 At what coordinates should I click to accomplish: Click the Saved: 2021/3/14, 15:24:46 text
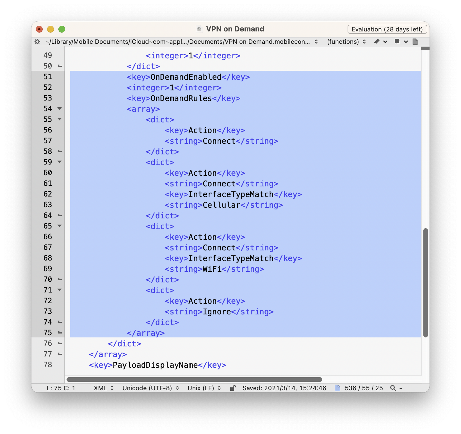tap(284, 388)
